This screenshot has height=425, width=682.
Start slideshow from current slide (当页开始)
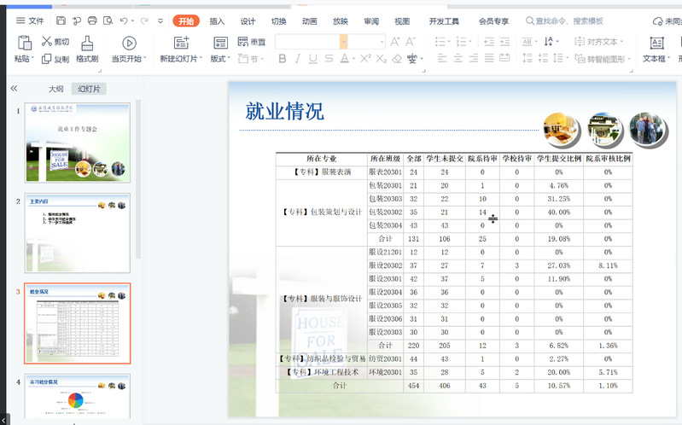coord(130,49)
